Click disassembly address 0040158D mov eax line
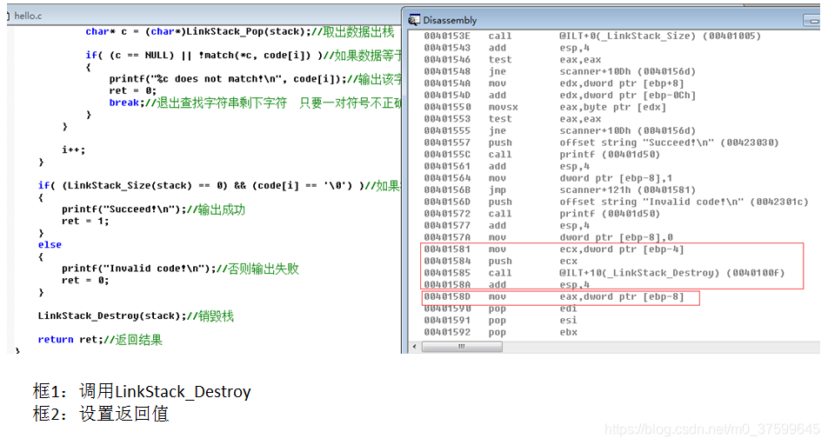The image size is (828, 445). 553,296
